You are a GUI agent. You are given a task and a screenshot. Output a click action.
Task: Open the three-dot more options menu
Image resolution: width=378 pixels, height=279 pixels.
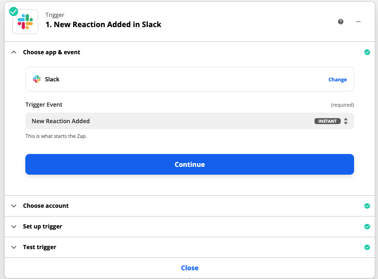358,22
